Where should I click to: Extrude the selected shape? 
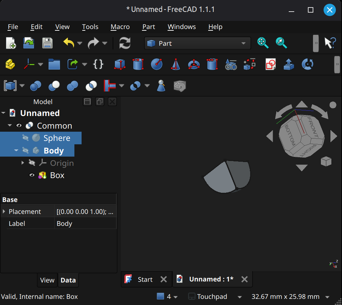(x=289, y=64)
